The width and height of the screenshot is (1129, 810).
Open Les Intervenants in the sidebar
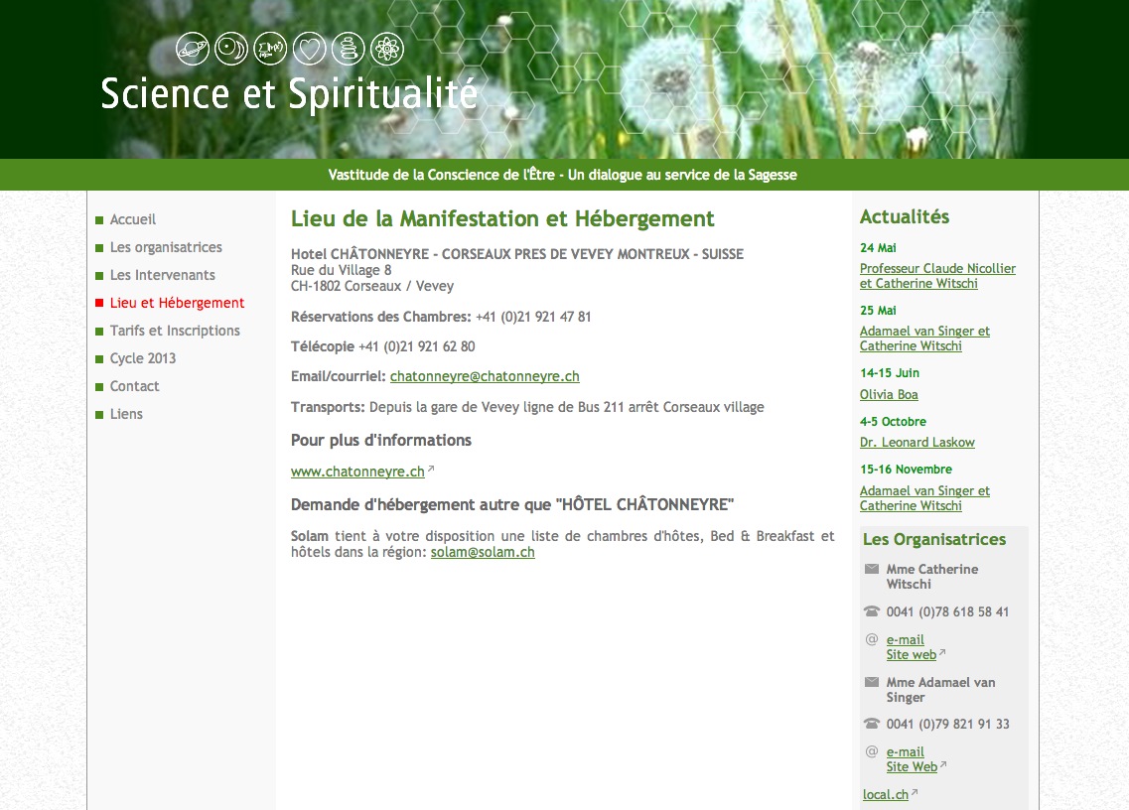click(x=162, y=275)
